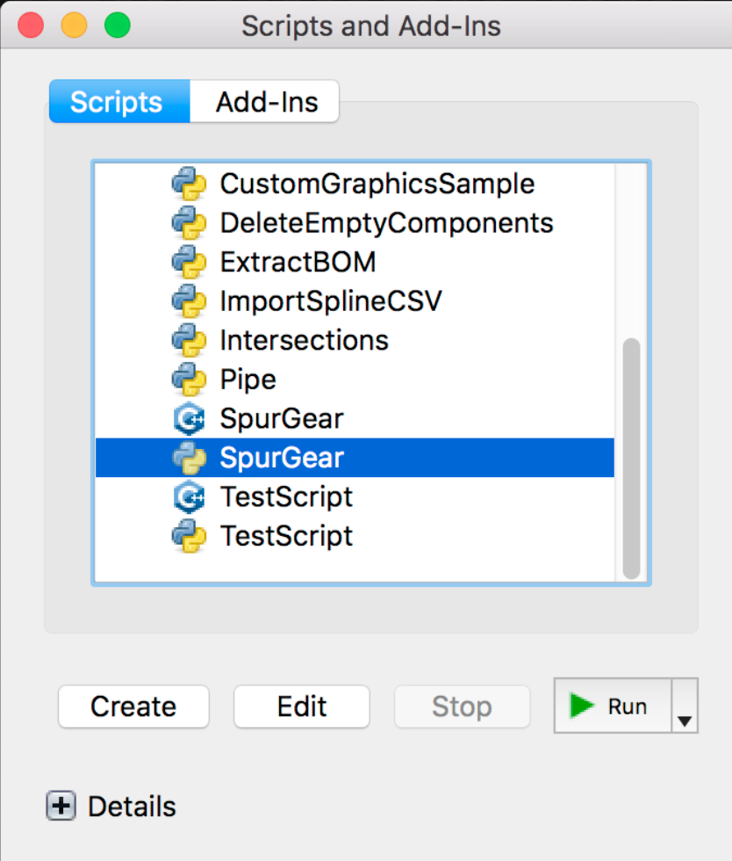Switch to the Add-Ins tab
The height and width of the screenshot is (861, 732).
(267, 102)
